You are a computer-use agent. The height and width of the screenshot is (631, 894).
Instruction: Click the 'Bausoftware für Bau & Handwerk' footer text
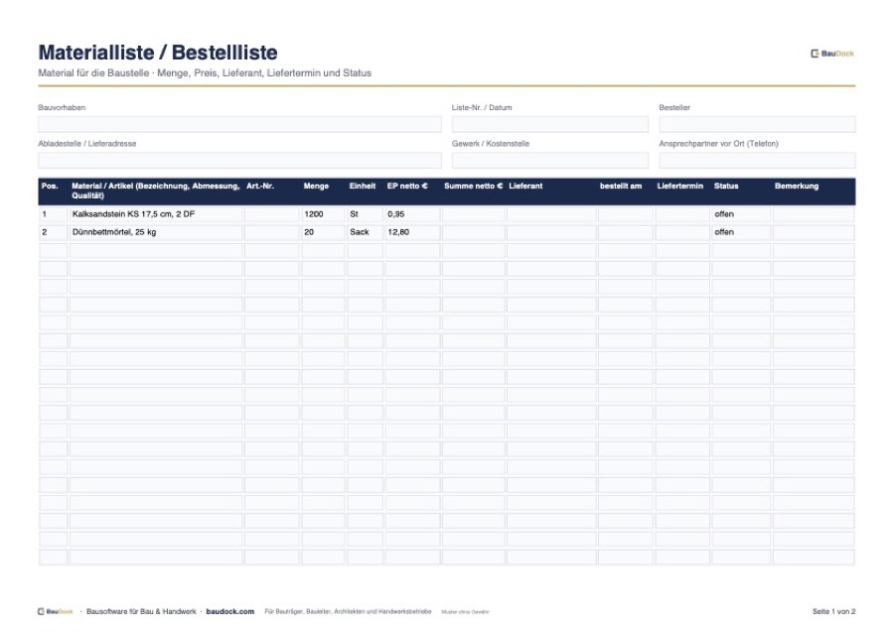pyautogui.click(x=141, y=611)
